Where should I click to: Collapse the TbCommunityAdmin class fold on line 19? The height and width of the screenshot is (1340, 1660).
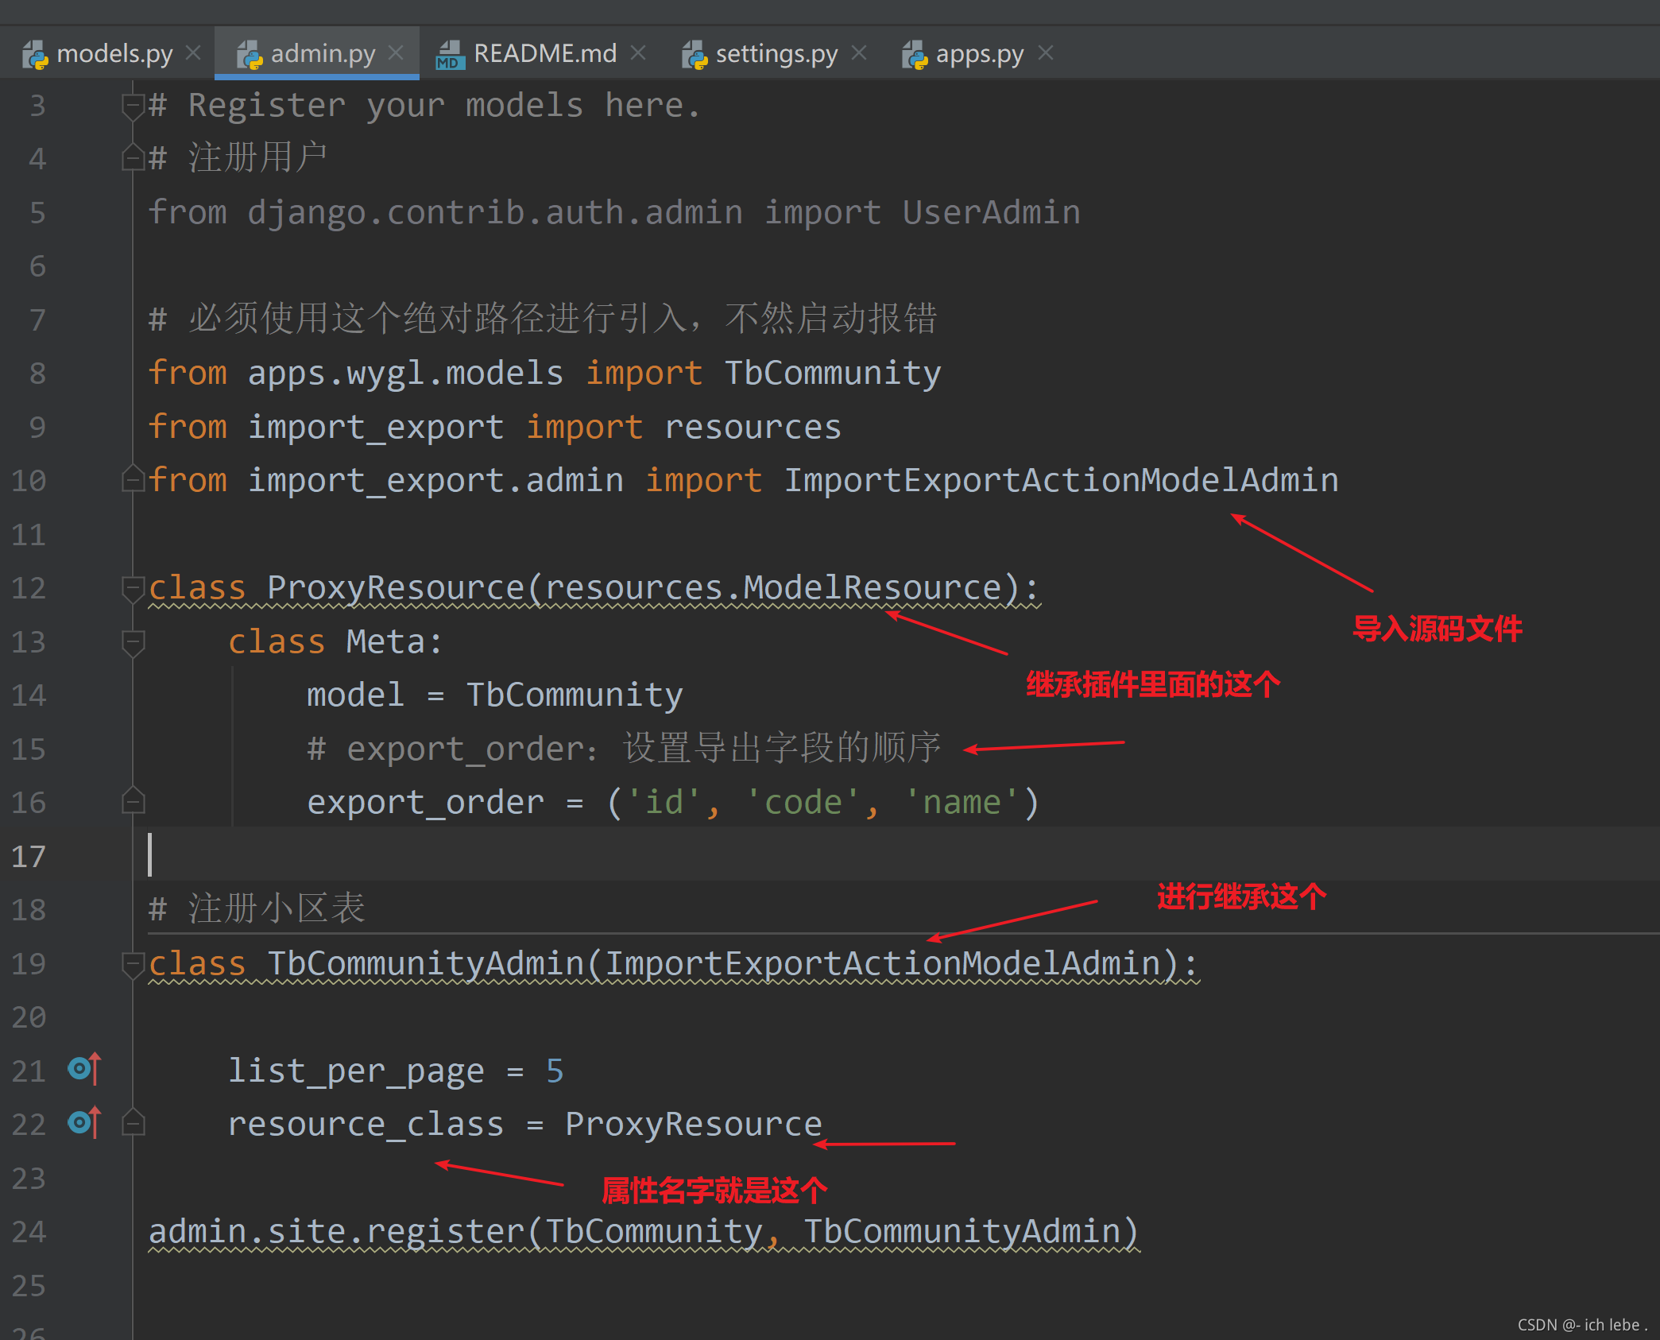coord(133,963)
